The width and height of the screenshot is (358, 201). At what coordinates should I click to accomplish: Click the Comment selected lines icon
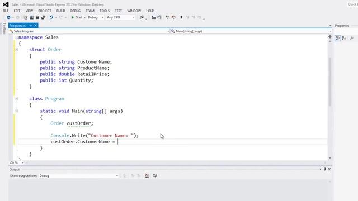154,17
